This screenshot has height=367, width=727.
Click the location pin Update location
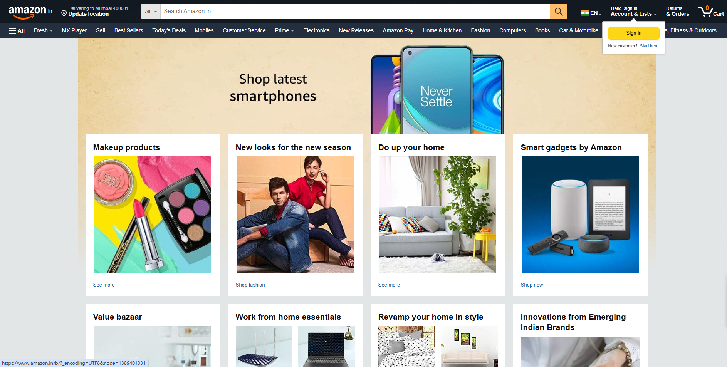pyautogui.click(x=88, y=14)
